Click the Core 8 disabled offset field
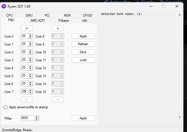 point(58,36)
